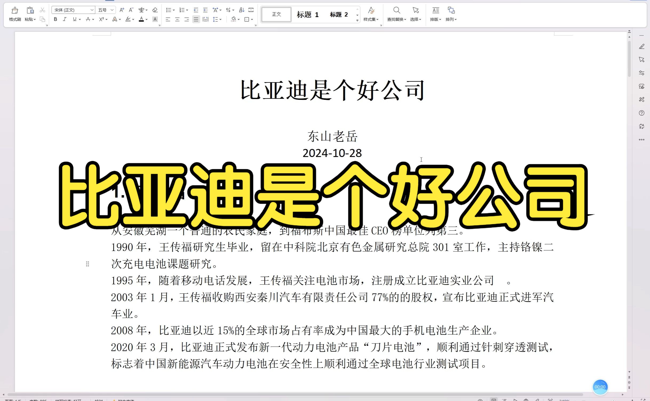
Task: Toggle superscript X² formatting
Action: [101, 19]
